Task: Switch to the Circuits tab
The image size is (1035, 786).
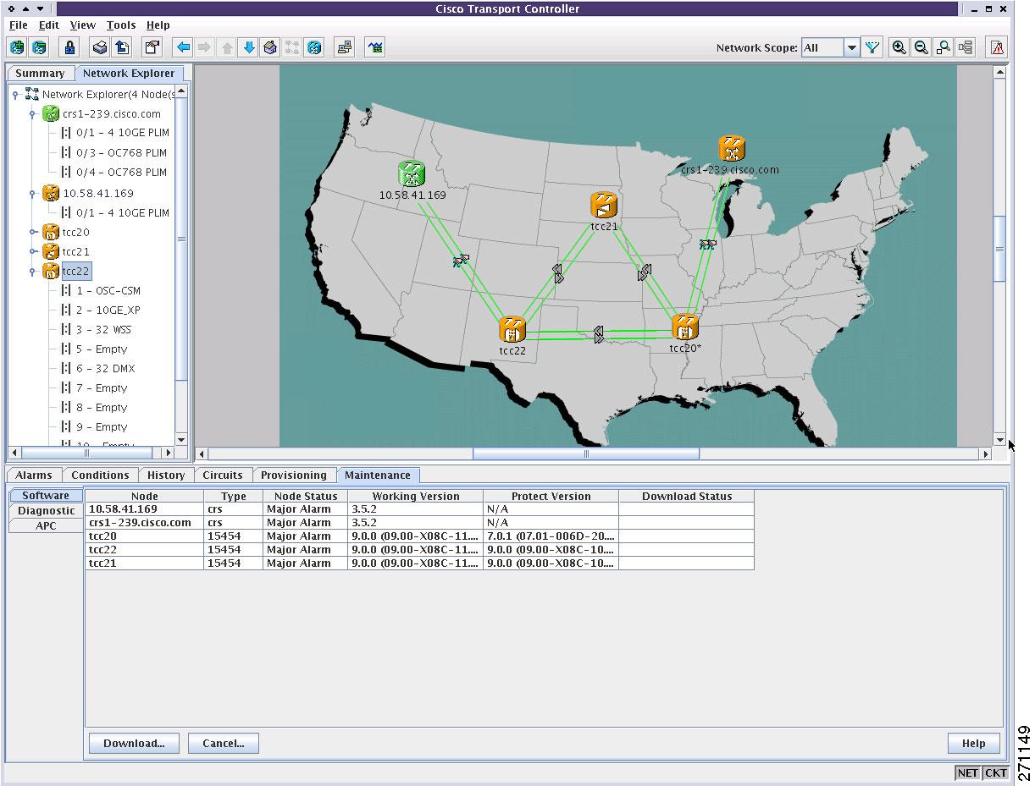Action: tap(223, 475)
